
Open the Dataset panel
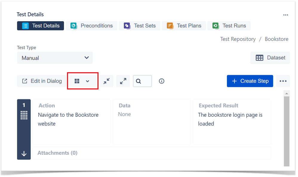[x=270, y=58]
